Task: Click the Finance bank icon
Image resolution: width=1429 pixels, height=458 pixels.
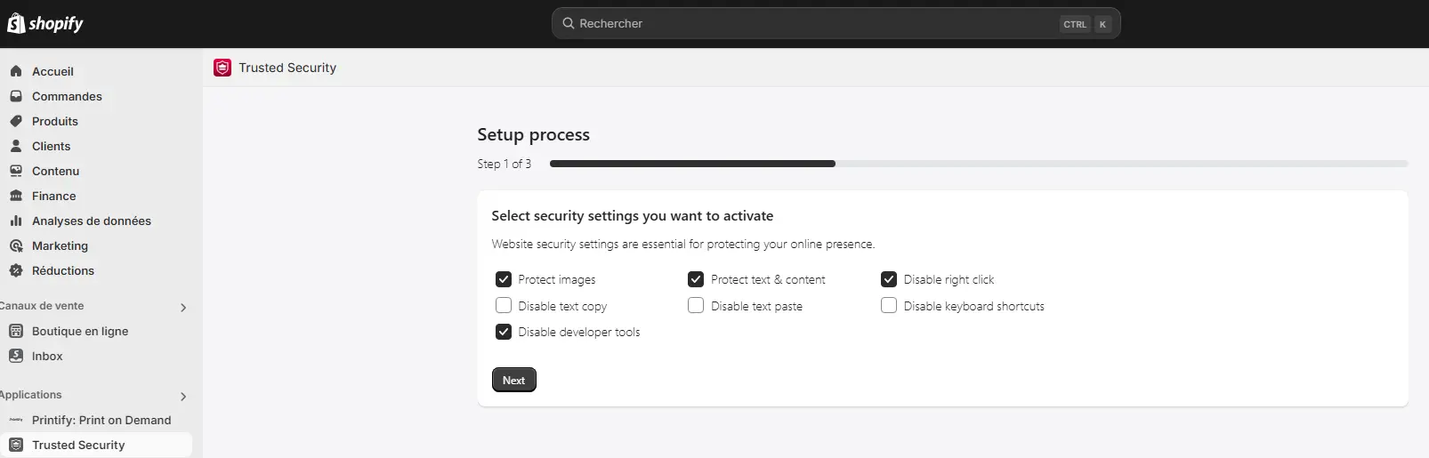Action: coord(16,196)
